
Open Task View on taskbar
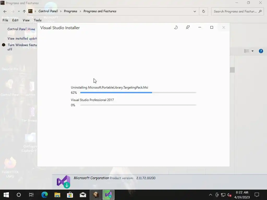point(31,195)
